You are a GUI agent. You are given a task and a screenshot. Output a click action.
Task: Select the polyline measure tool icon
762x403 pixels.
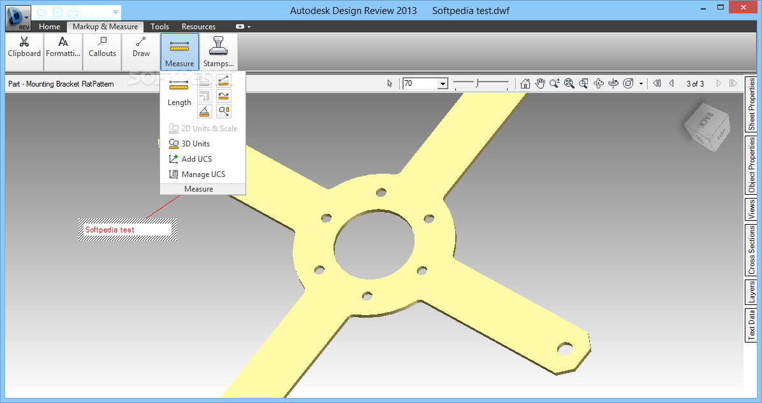tap(224, 96)
